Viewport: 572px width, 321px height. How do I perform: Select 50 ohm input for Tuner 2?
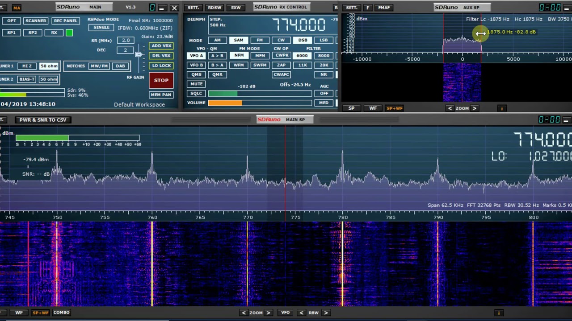pyautogui.click(x=49, y=79)
